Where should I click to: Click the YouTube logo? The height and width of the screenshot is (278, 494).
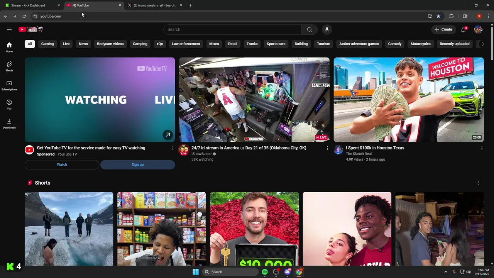tap(31, 29)
